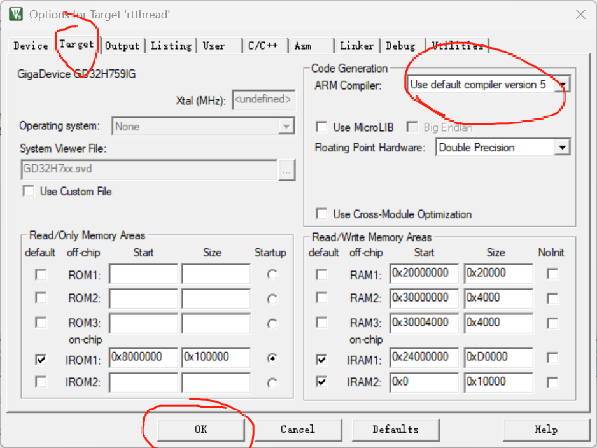Image resolution: width=597 pixels, height=448 pixels.
Task: Uncheck the IRAM2 default checkbox
Action: [x=322, y=382]
